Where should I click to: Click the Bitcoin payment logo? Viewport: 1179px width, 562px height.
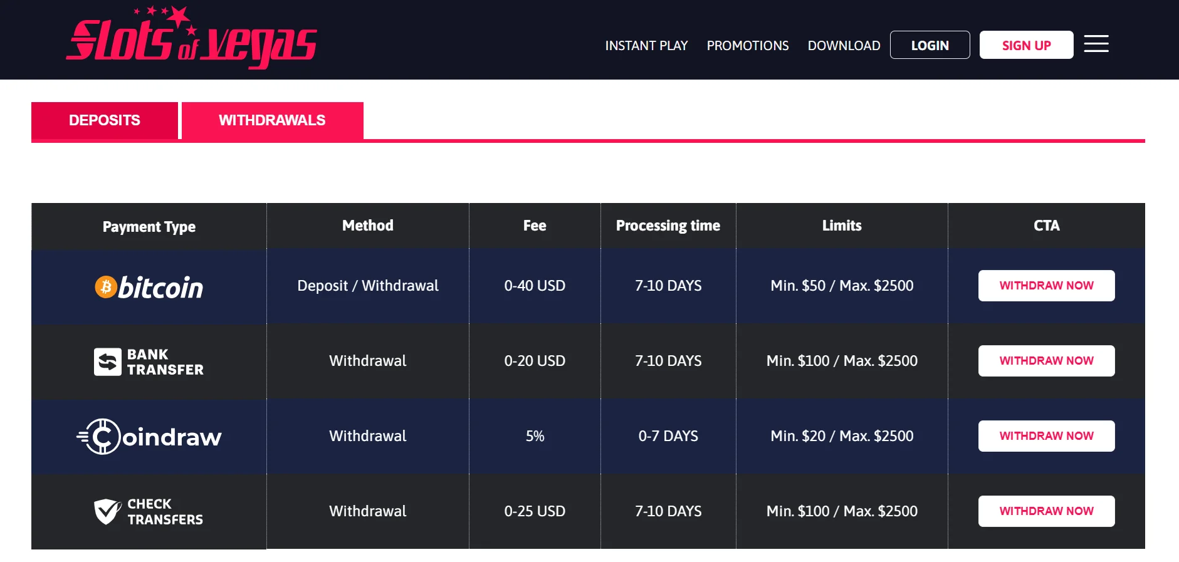[x=149, y=287]
